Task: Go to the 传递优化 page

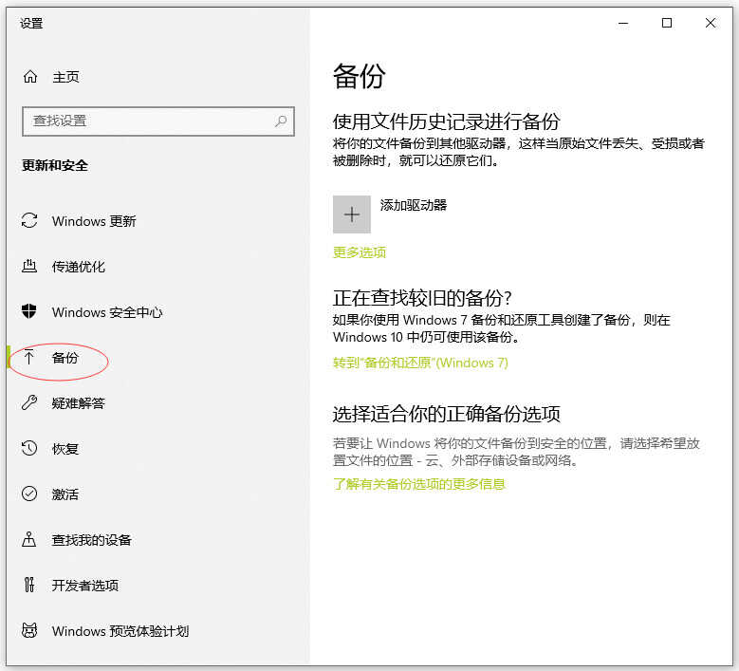Action: [x=78, y=267]
